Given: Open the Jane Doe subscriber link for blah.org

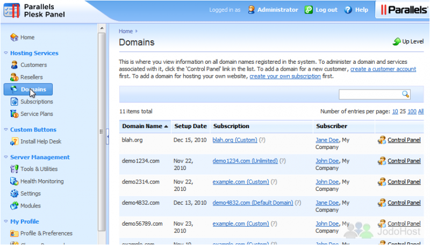Looking at the screenshot, I should coord(327,140).
